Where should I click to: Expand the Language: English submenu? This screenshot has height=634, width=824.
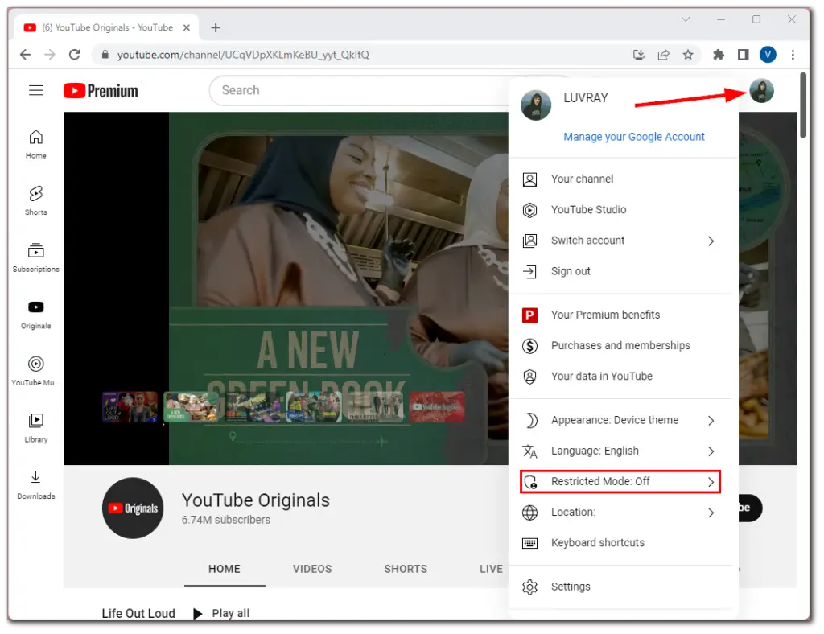(595, 451)
